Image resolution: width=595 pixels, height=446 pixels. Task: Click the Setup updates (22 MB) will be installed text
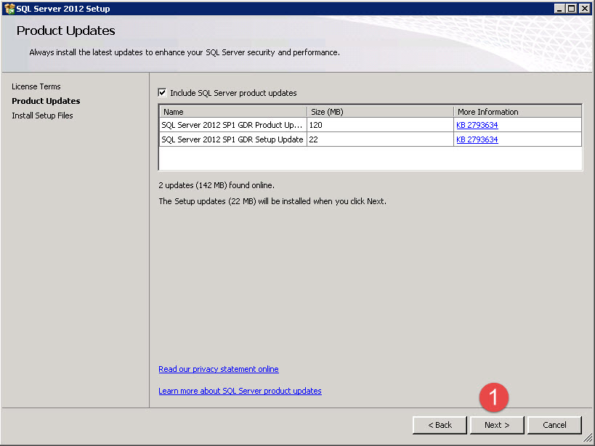272,201
